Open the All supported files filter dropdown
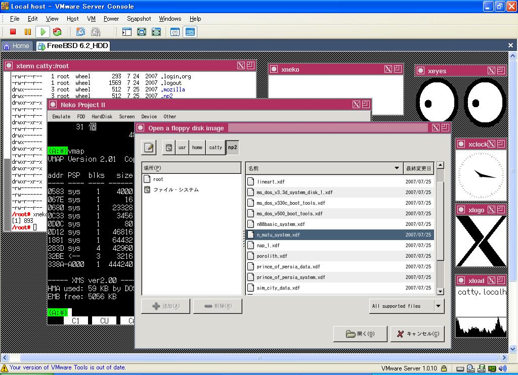Viewport: 518px width, 375px height. (407, 306)
